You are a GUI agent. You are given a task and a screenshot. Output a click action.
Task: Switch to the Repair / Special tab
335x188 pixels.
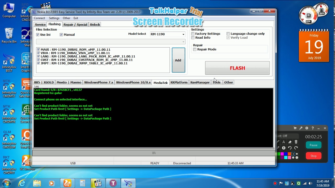coord(75,25)
